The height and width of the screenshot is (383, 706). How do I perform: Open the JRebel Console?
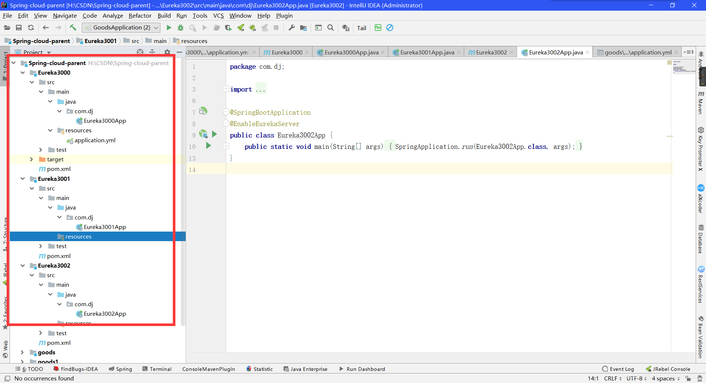pos(668,369)
